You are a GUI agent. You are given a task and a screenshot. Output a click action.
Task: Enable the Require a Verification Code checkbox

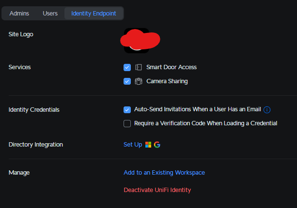point(127,123)
